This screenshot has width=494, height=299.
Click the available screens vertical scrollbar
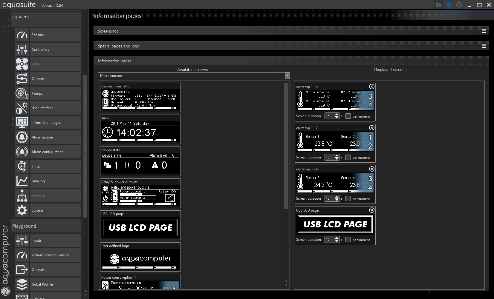tap(286, 146)
